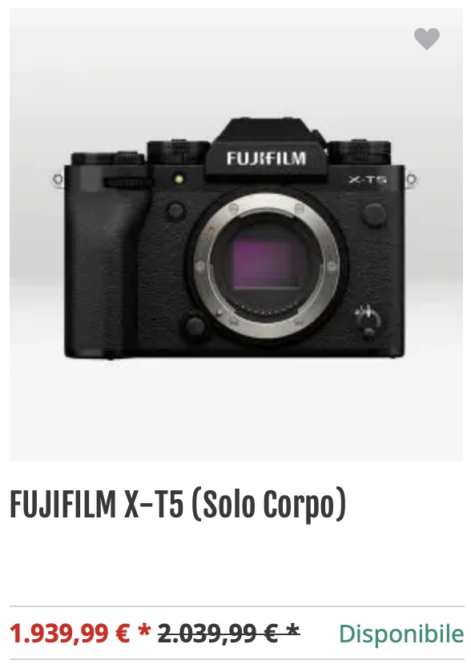
Task: Click the focus mode selector lever on camera front
Action: click(x=368, y=320)
